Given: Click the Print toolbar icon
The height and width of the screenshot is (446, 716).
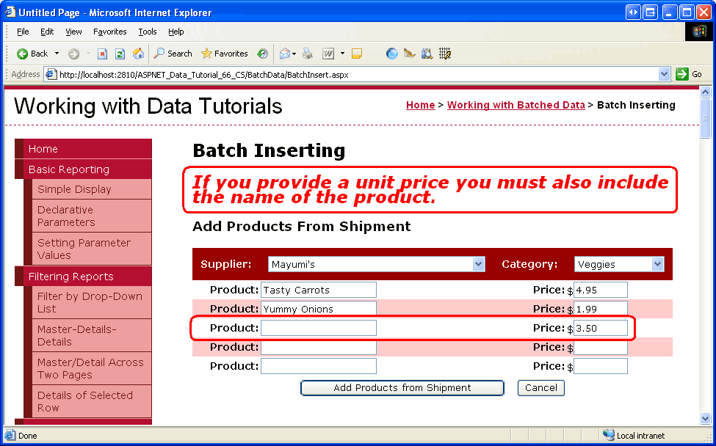Looking at the screenshot, I should (x=308, y=54).
